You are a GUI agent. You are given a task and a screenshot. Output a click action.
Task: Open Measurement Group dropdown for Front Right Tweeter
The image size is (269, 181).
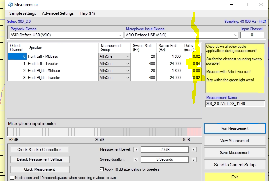pyautogui.click(x=127, y=78)
